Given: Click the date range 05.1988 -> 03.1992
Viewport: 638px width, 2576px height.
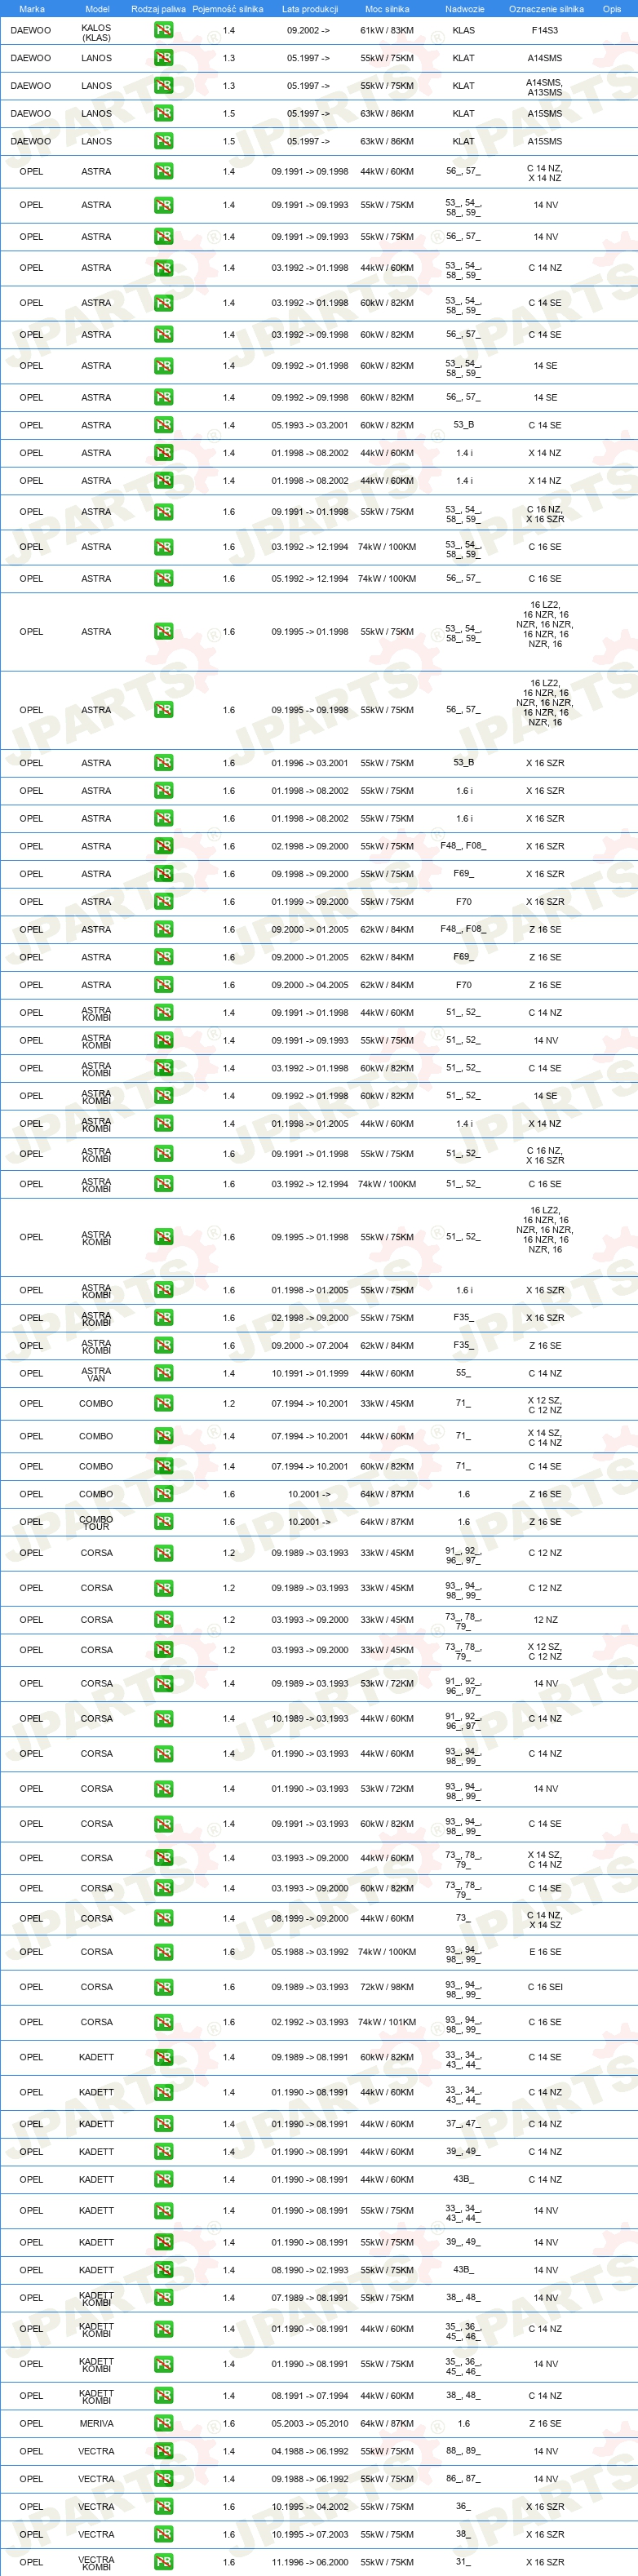Looking at the screenshot, I should click(x=310, y=1952).
